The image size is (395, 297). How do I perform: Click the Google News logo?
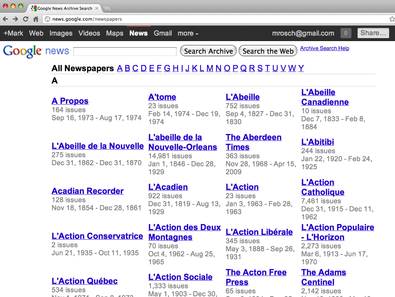35,51
